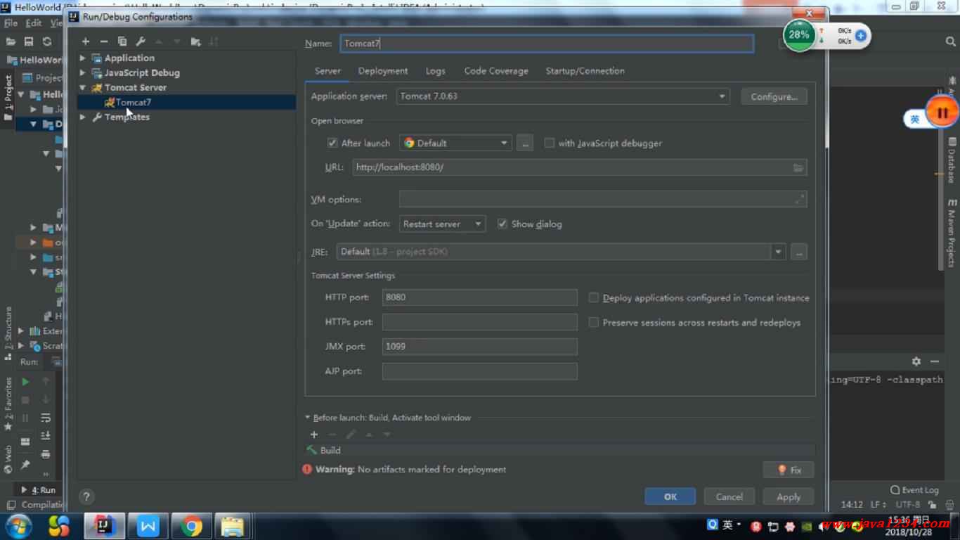Viewport: 960px width, 540px height.
Task: Toggle the Show dialog checkbox
Action: (x=502, y=224)
